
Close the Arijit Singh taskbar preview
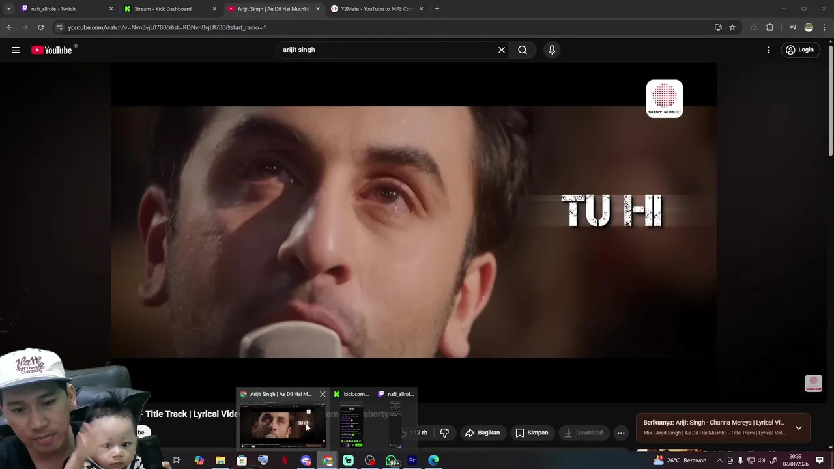(323, 394)
